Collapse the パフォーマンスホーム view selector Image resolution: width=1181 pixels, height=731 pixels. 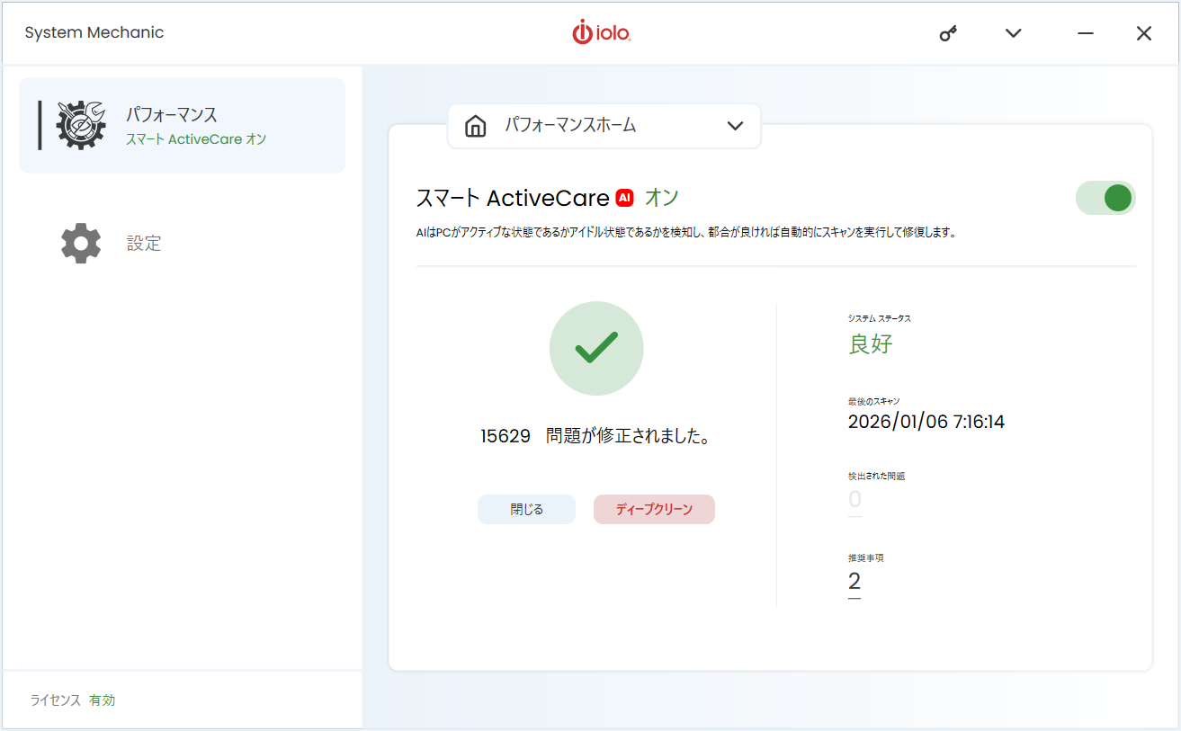(736, 126)
